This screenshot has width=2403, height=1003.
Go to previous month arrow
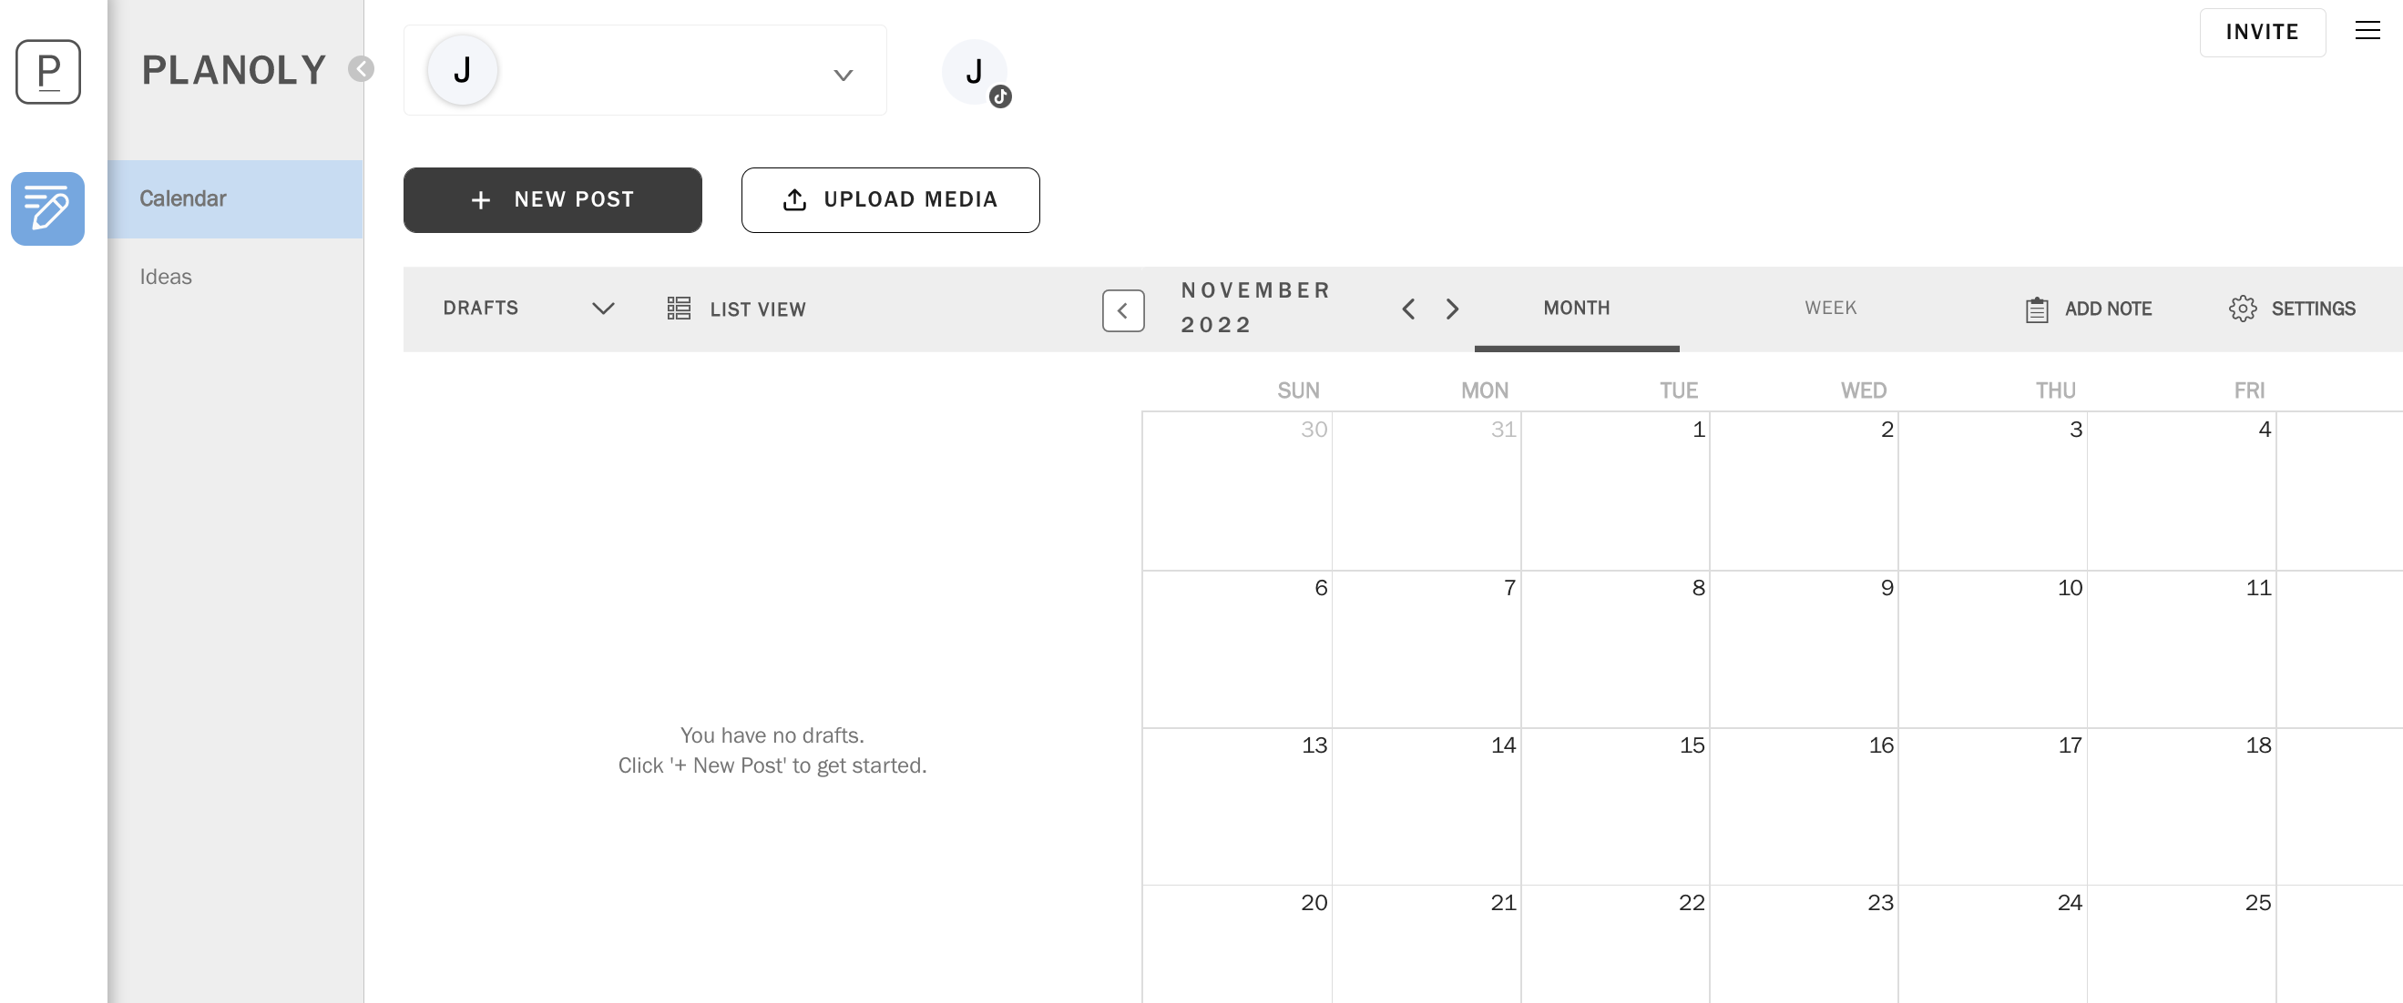[1408, 309]
